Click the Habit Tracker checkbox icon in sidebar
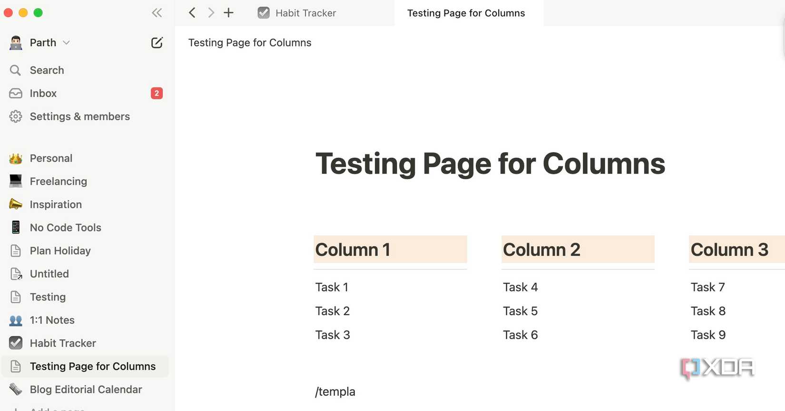Image resolution: width=785 pixels, height=411 pixels. click(x=15, y=343)
